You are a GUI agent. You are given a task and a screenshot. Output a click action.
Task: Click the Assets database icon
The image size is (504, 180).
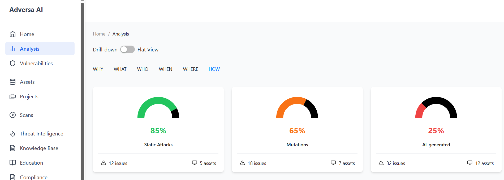(12, 82)
